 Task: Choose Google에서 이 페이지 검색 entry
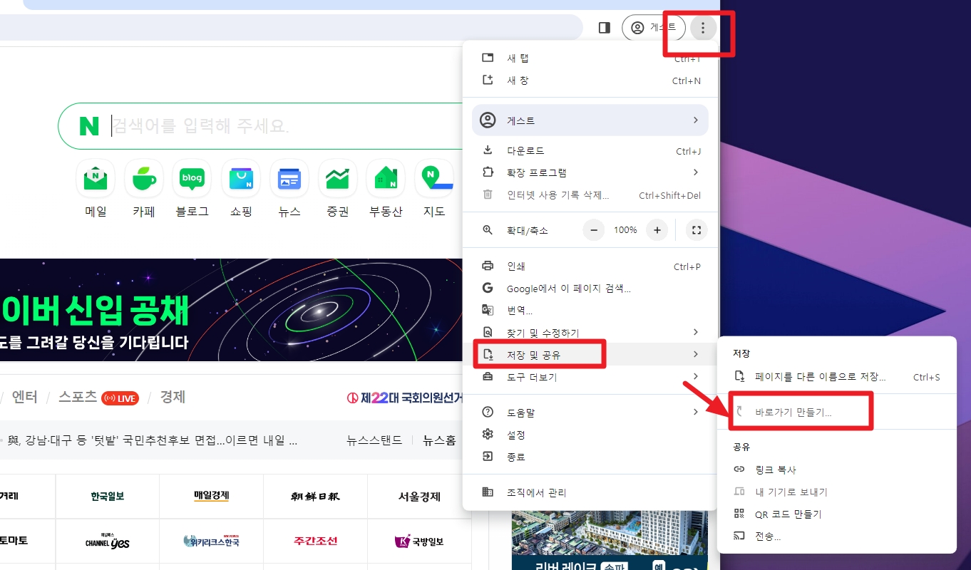point(590,289)
